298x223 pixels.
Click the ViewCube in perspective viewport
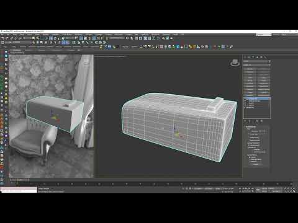(235, 63)
